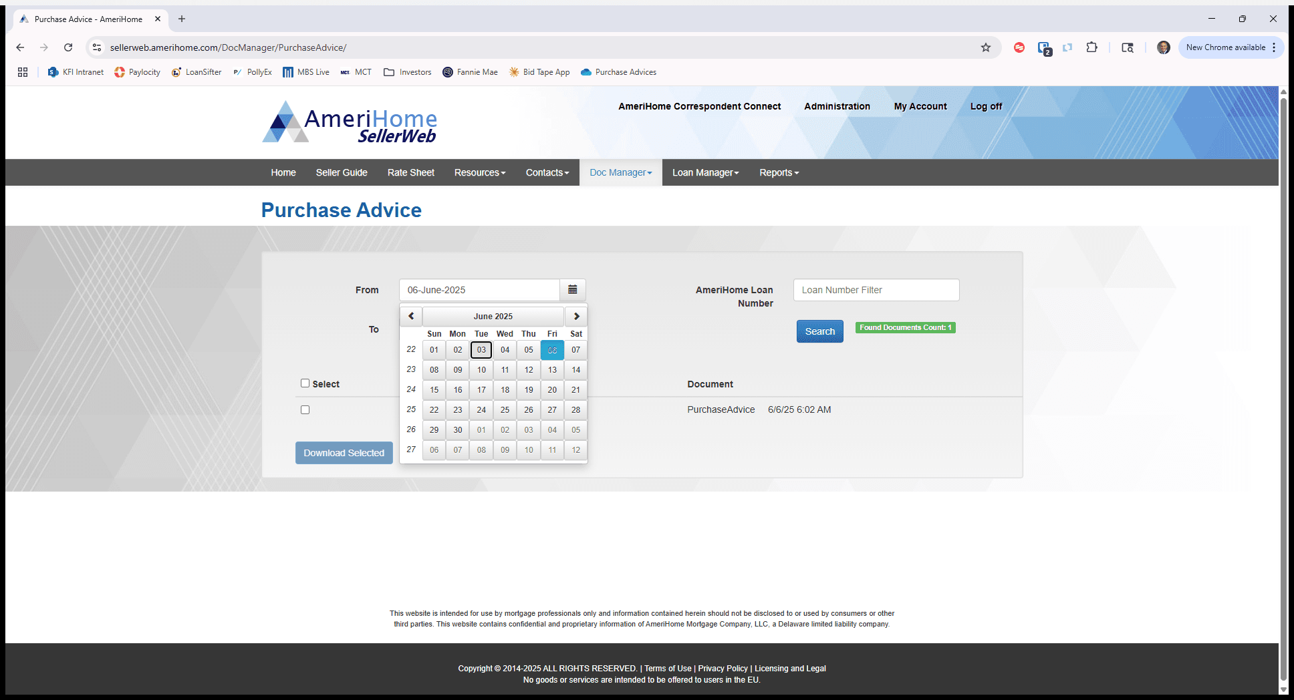
Task: Select June 20 in calendar
Action: click(552, 390)
